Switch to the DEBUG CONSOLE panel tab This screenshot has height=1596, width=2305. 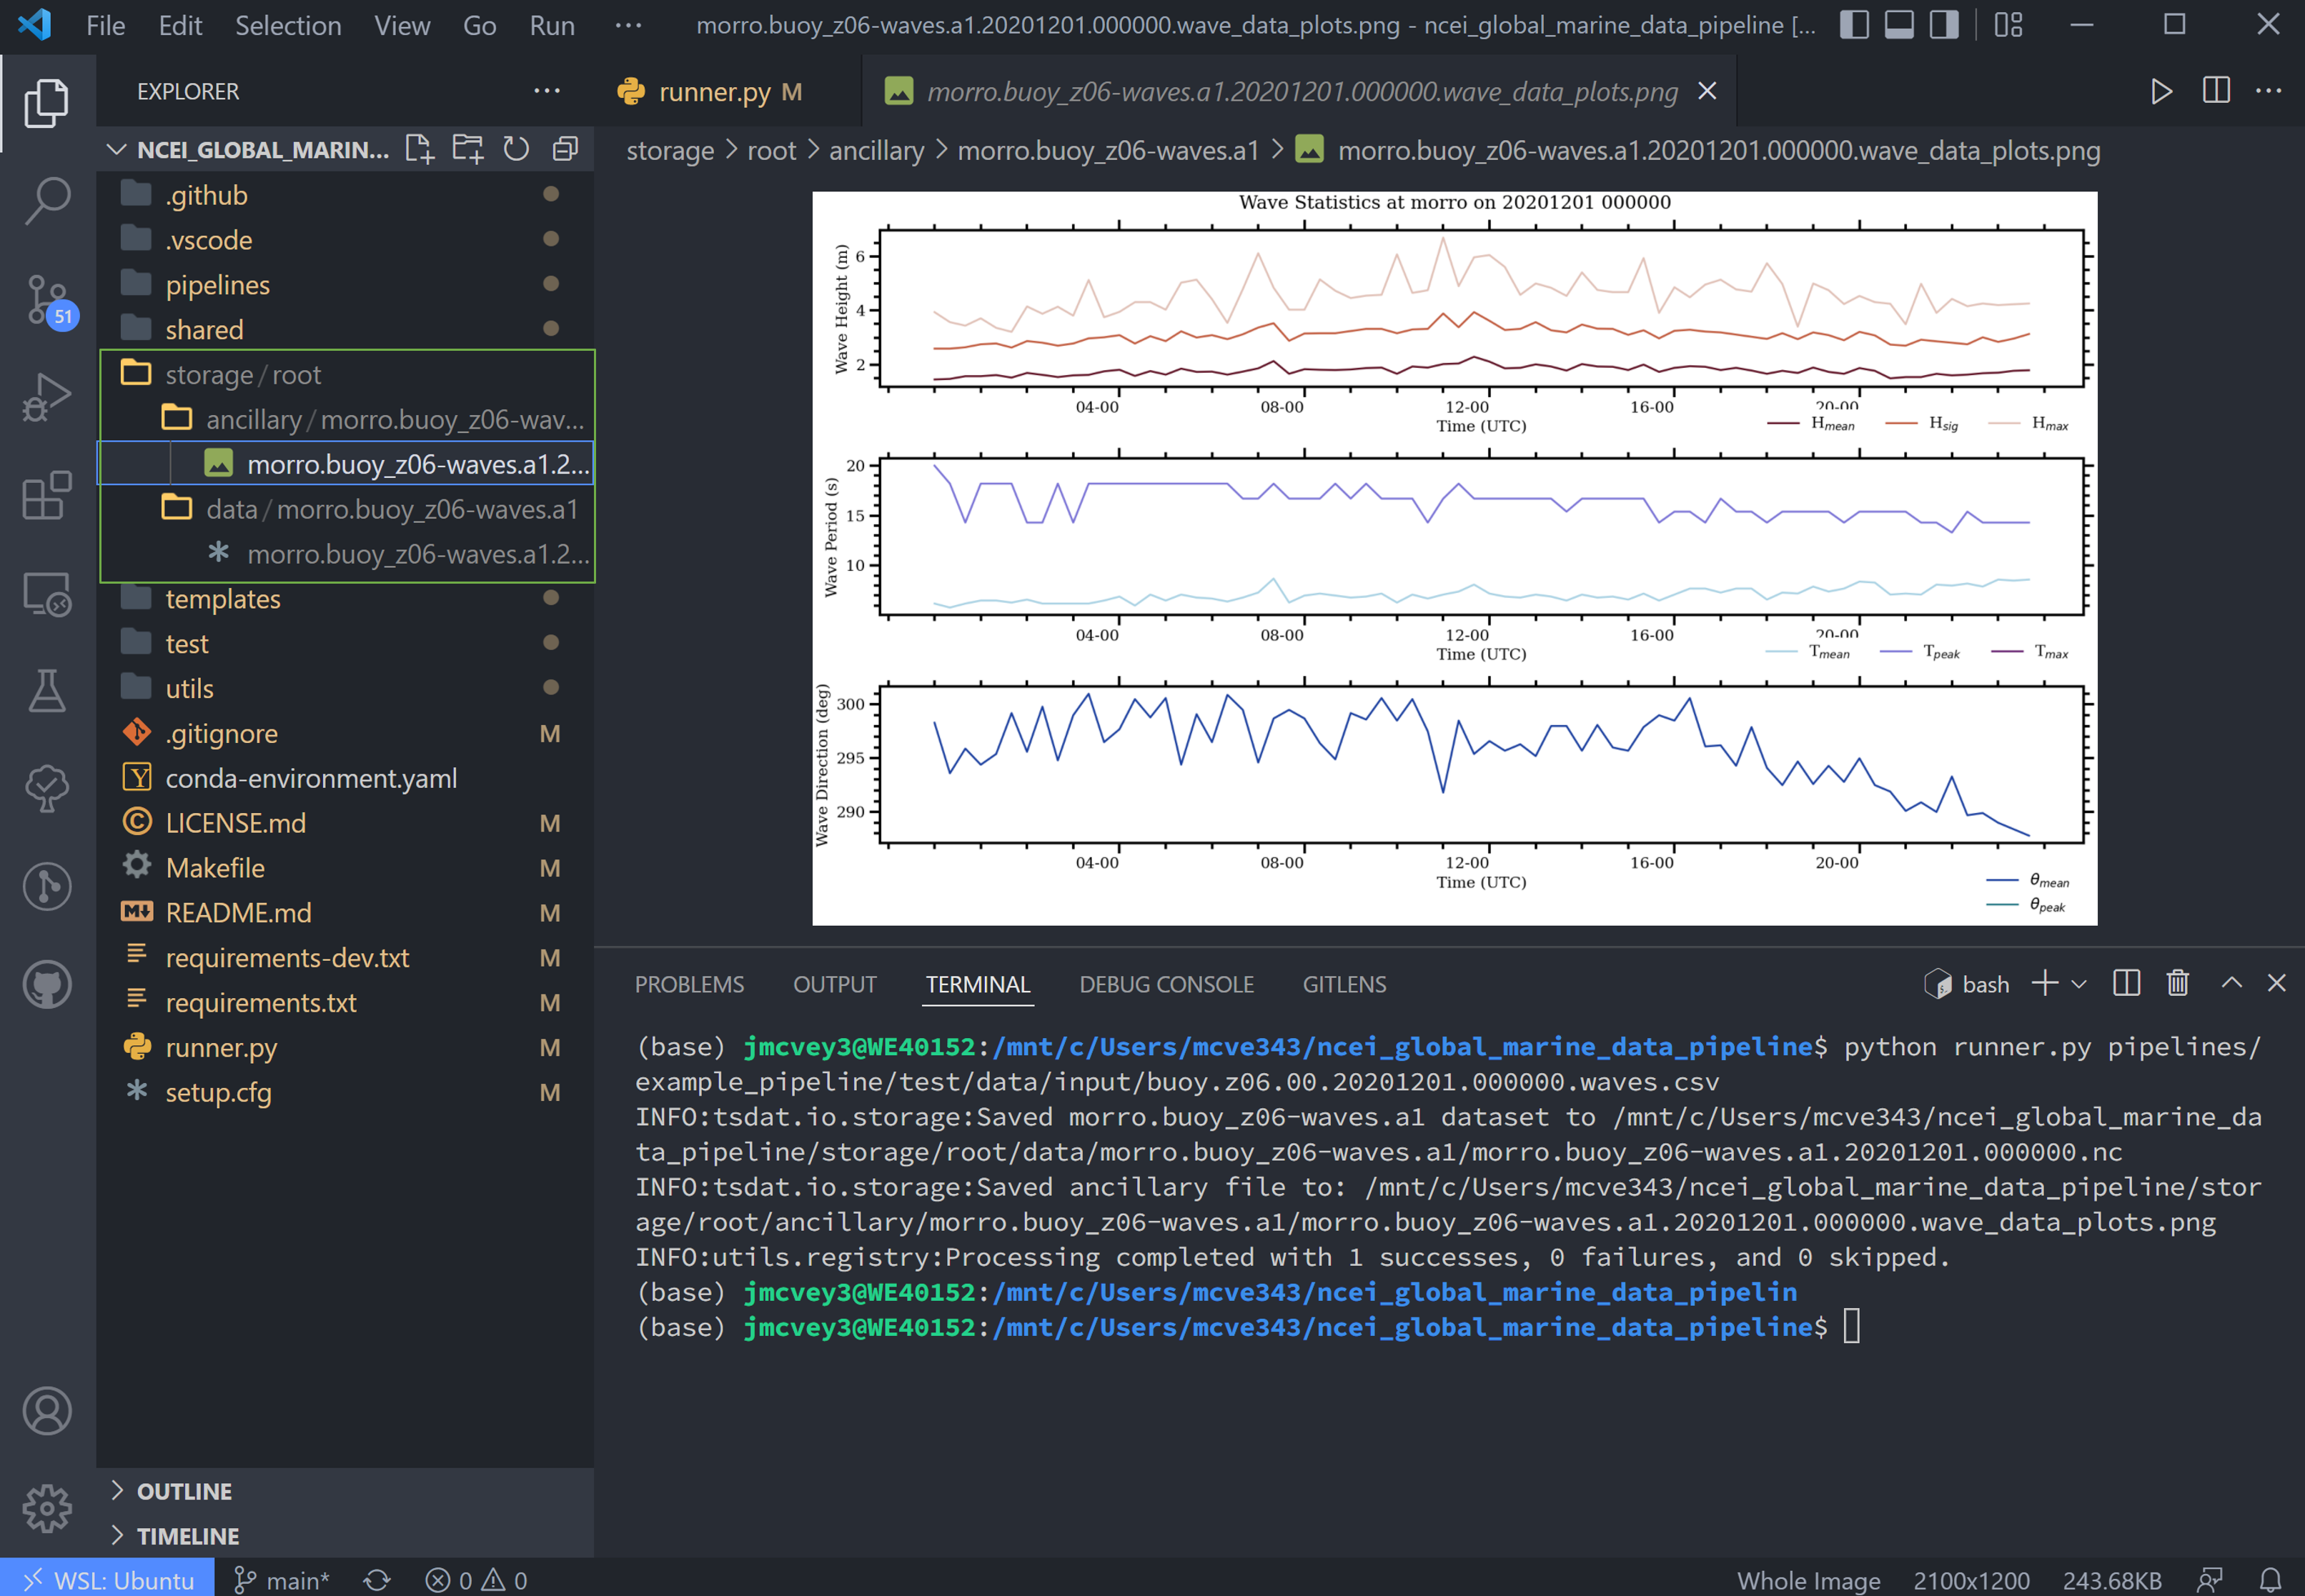[x=1166, y=984]
